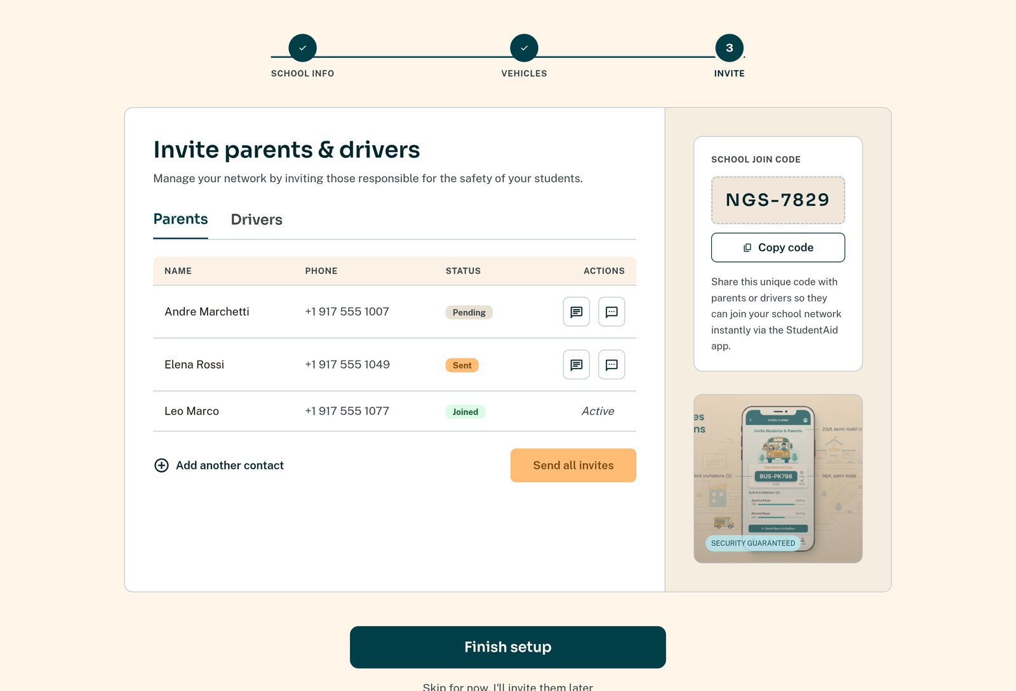Select step 3 Invite circle
The width and height of the screenshot is (1016, 691).
click(729, 48)
